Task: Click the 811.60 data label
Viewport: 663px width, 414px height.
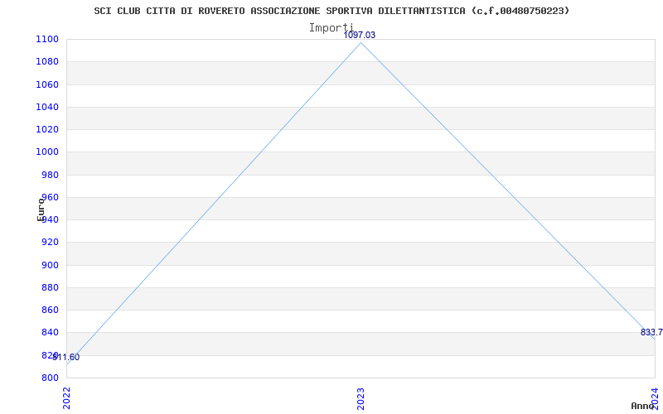Action: [x=66, y=358]
